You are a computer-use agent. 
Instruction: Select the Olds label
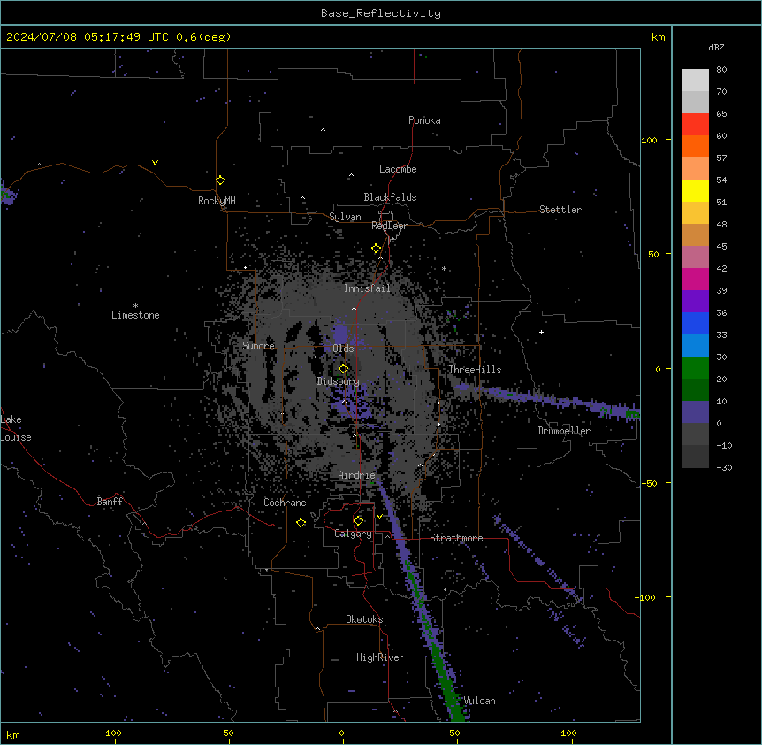(x=343, y=349)
